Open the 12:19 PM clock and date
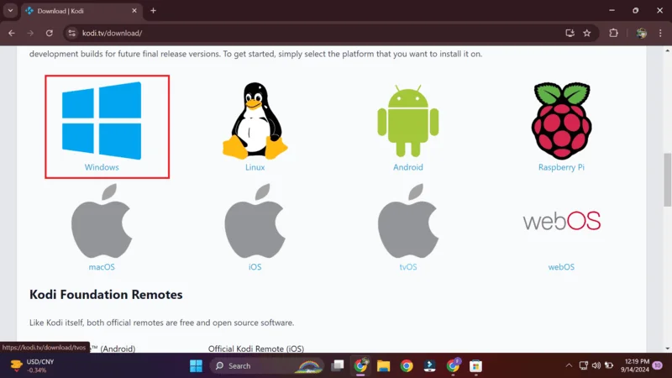 click(x=637, y=365)
